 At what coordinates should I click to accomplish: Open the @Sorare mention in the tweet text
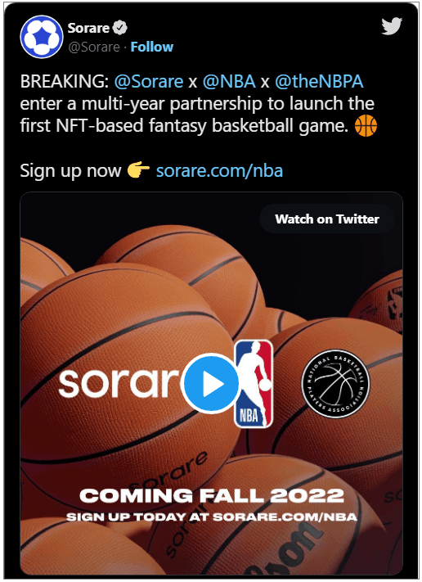click(148, 81)
